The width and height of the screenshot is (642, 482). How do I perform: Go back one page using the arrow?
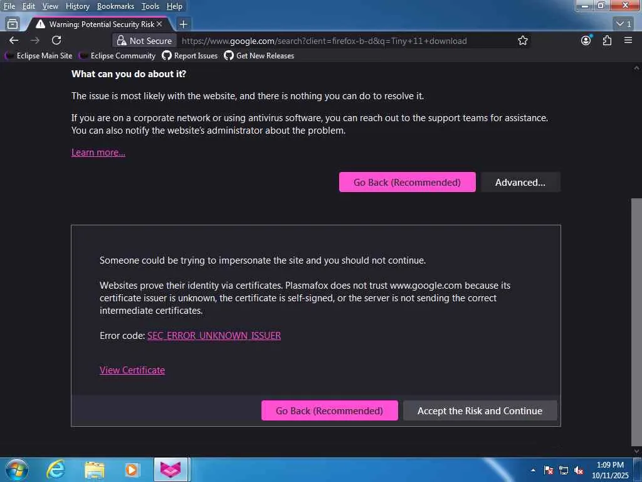[x=14, y=40]
